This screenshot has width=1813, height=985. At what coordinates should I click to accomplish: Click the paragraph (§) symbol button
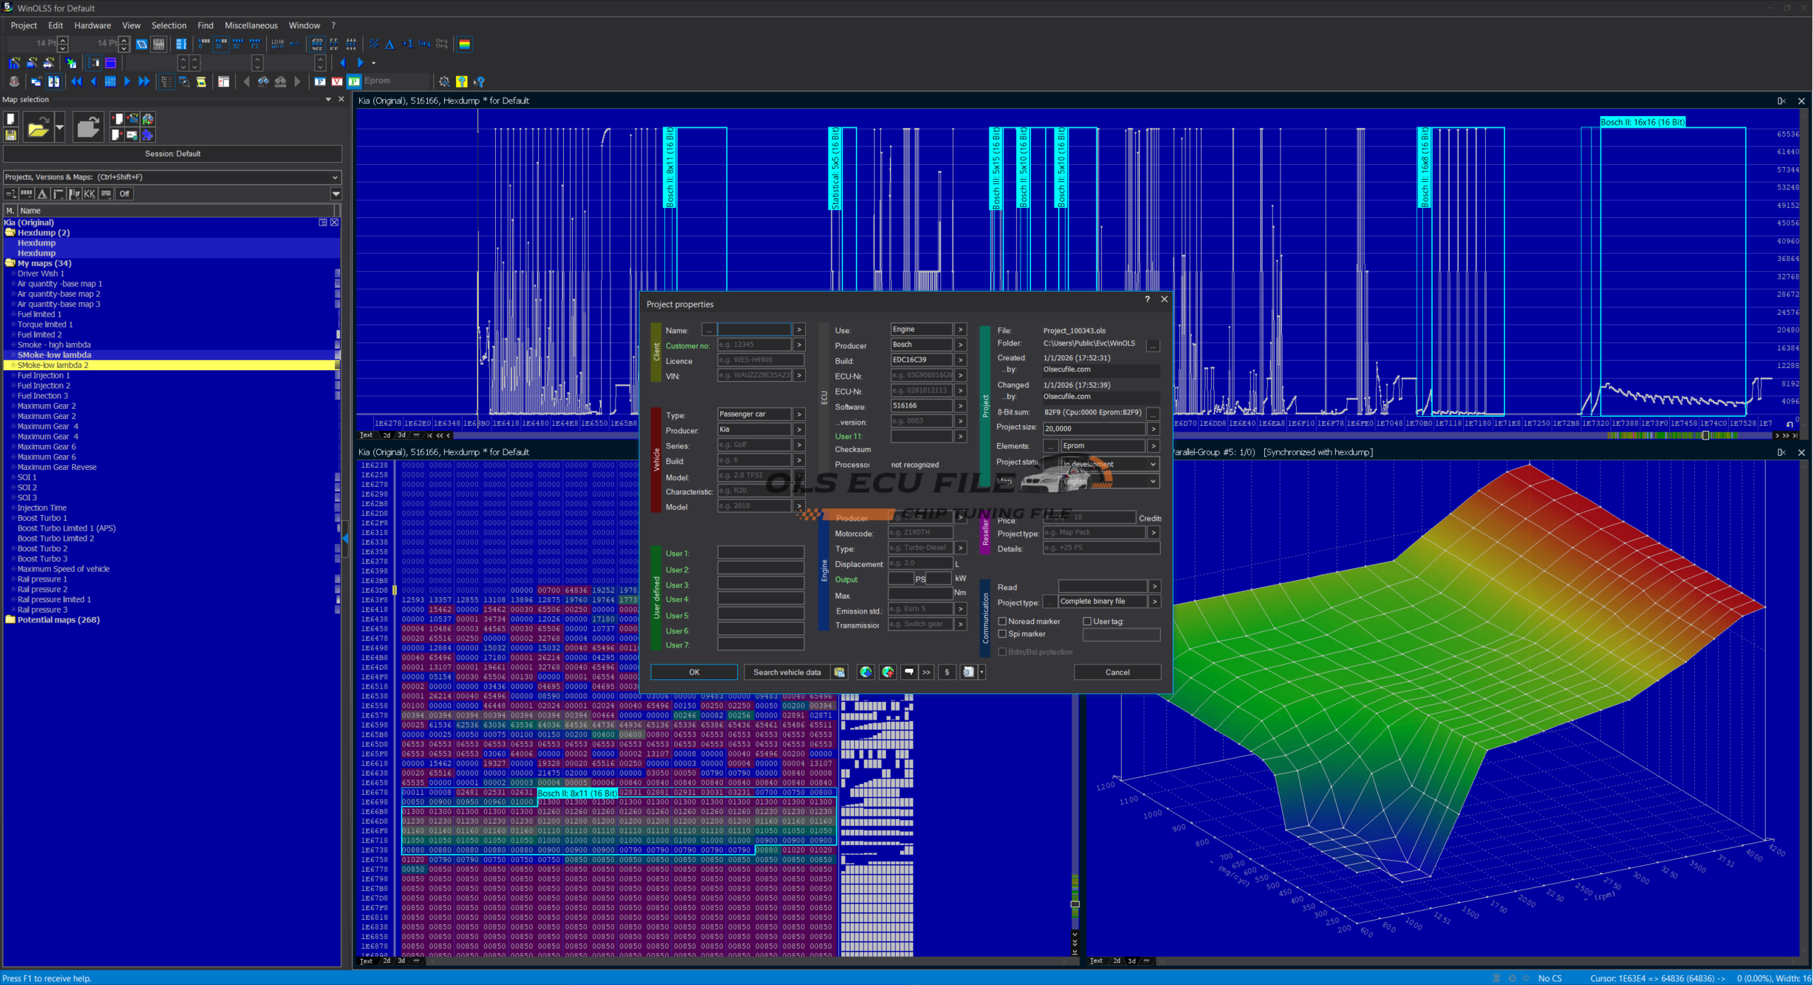coord(947,672)
